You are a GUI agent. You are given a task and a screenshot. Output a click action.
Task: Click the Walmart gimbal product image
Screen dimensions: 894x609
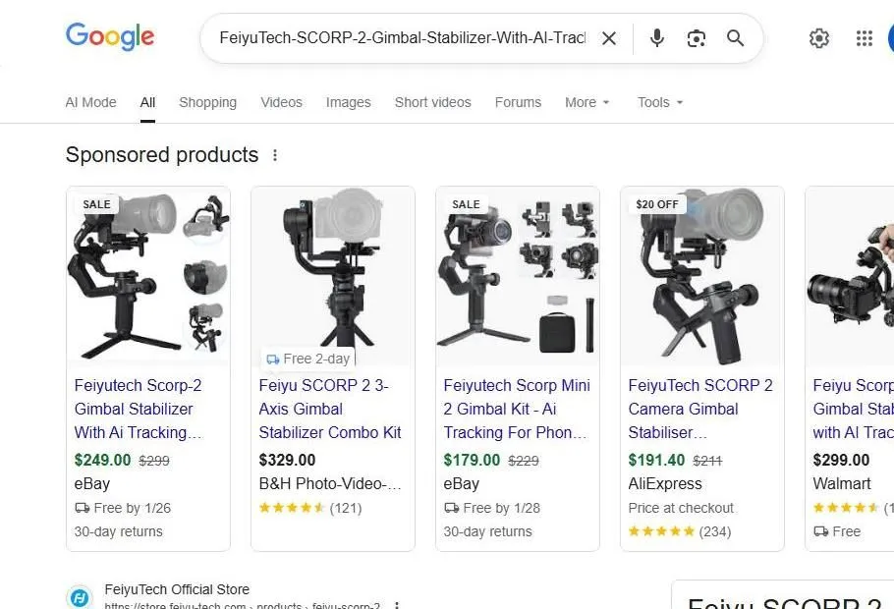[850, 276]
